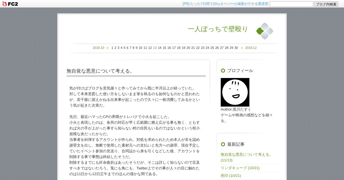Image resolution: width=344 pixels, height=180 pixels.
Task: Click the Author:黒川たすく text
Action: (236, 109)
